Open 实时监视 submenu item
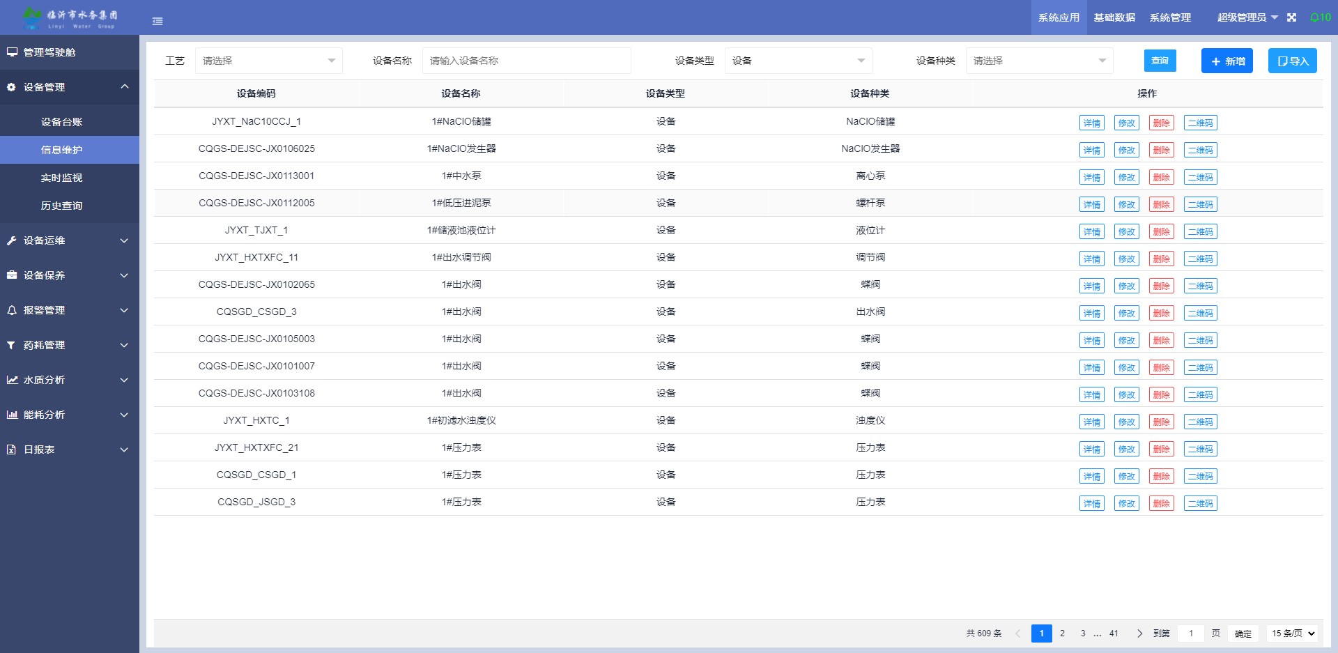Screen dimensions: 1338x653 70,178
